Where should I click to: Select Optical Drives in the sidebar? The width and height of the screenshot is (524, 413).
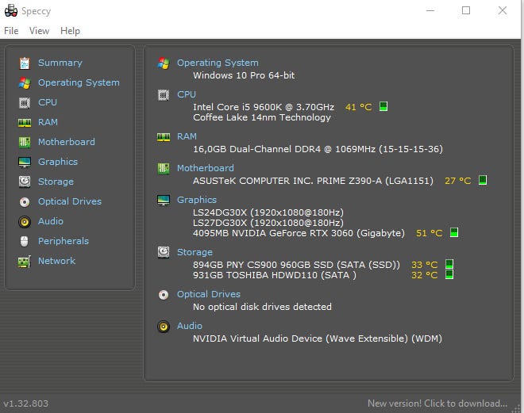click(70, 201)
